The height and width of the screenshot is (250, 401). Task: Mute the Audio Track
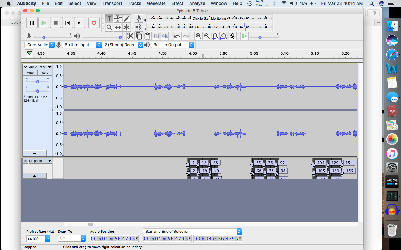(x=30, y=72)
